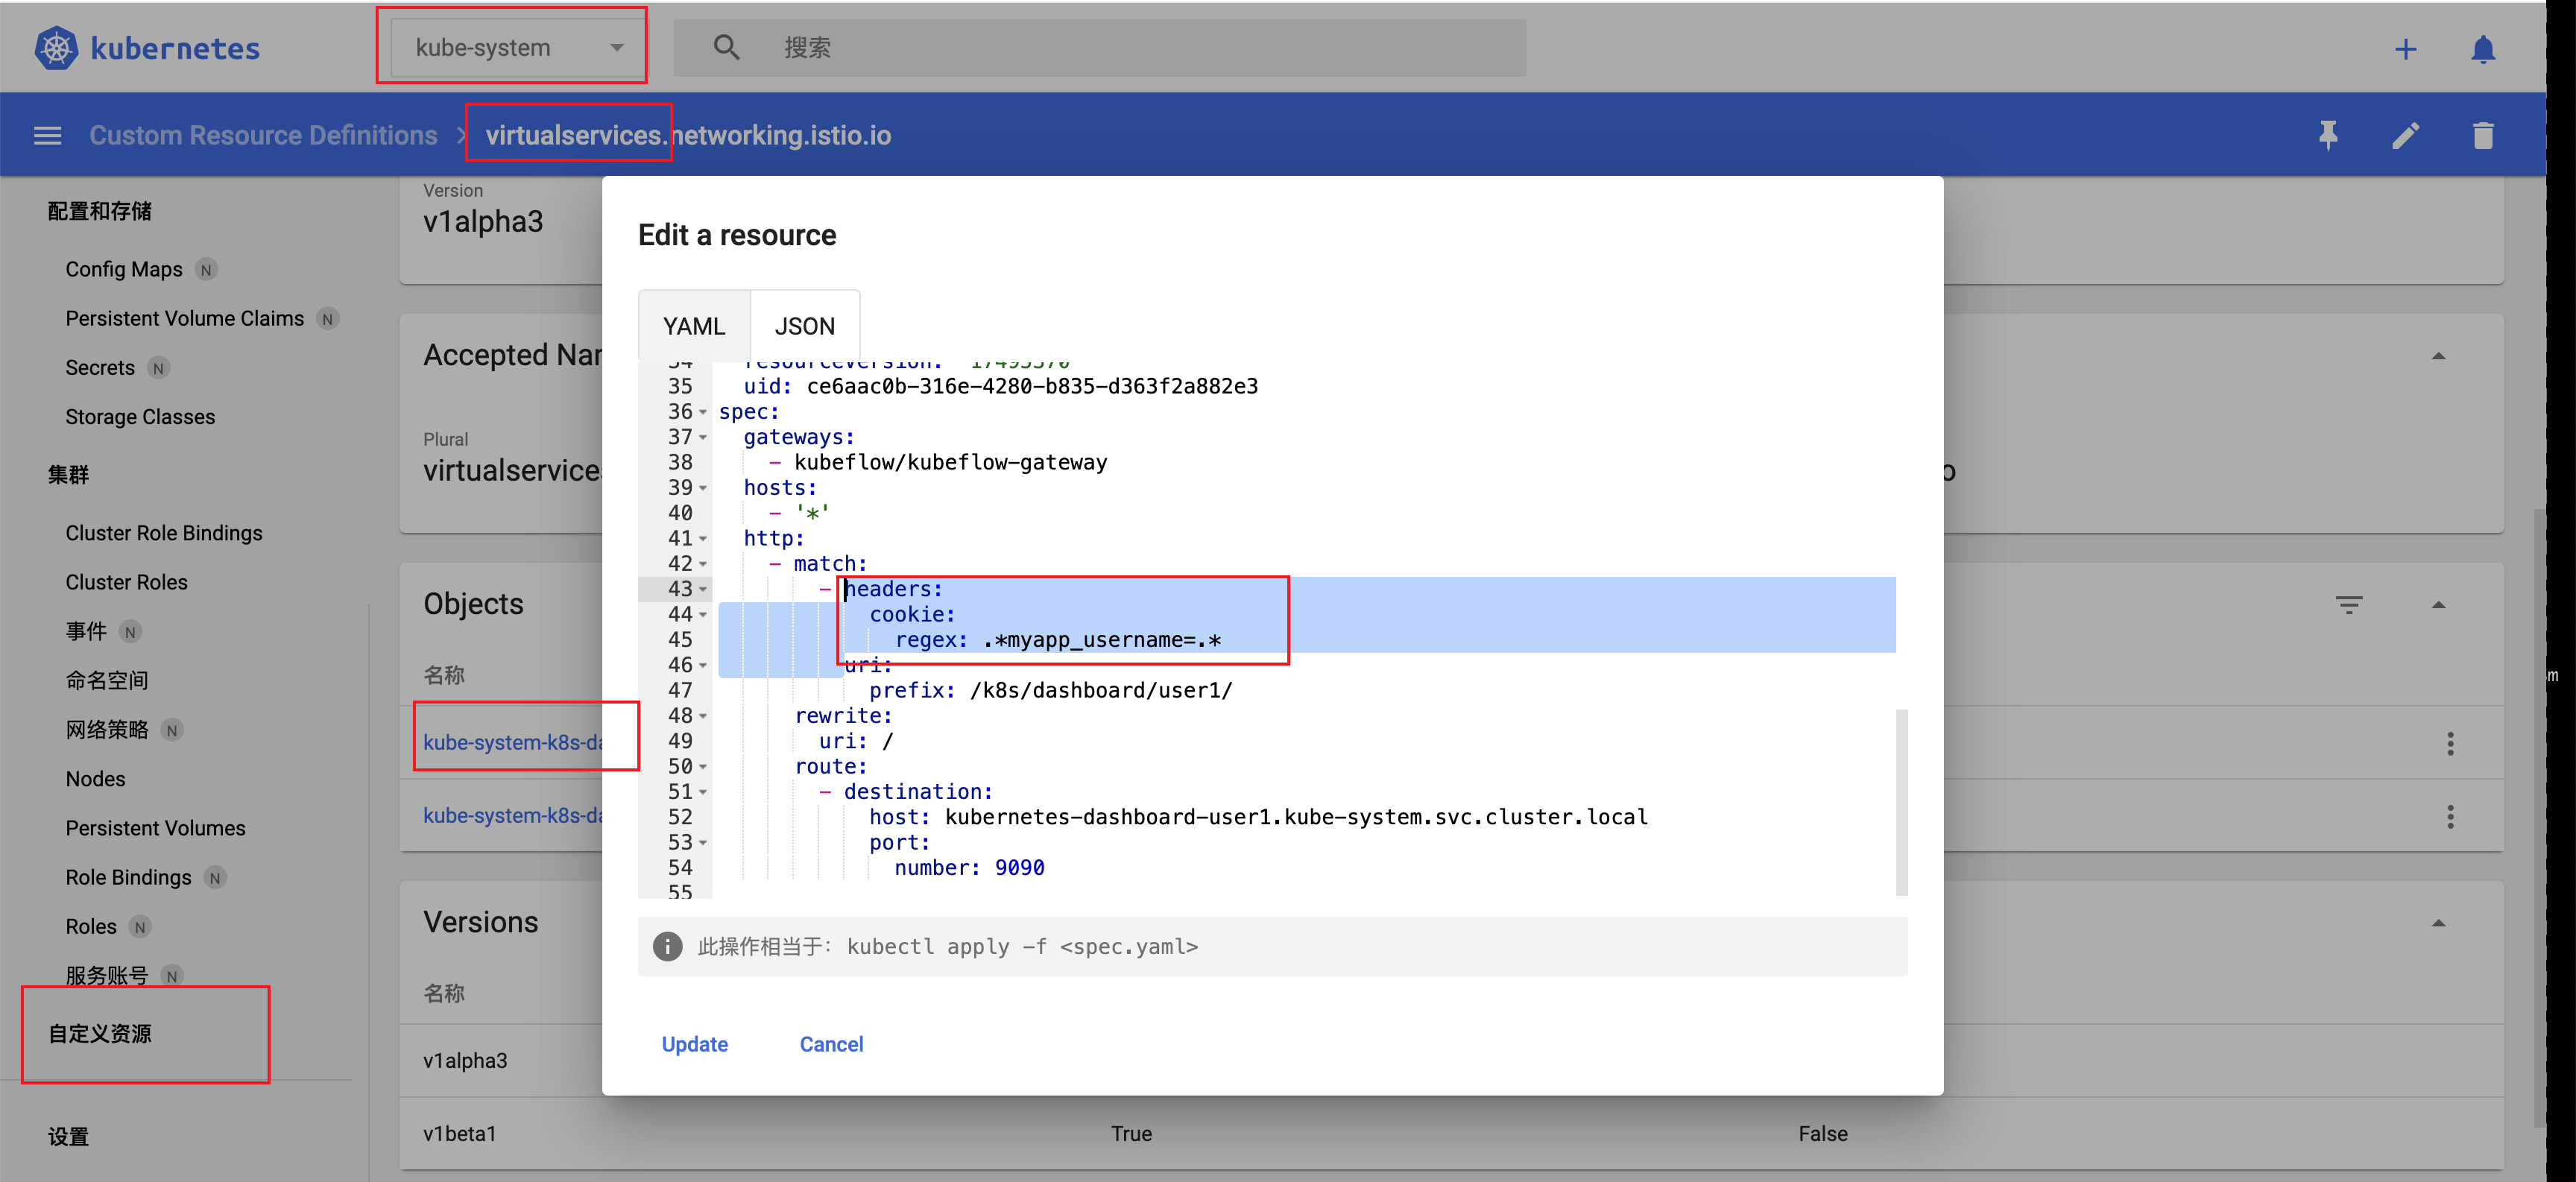Image resolution: width=2576 pixels, height=1182 pixels.
Task: Fold the spec block at line 36
Action: pyautogui.click(x=703, y=412)
